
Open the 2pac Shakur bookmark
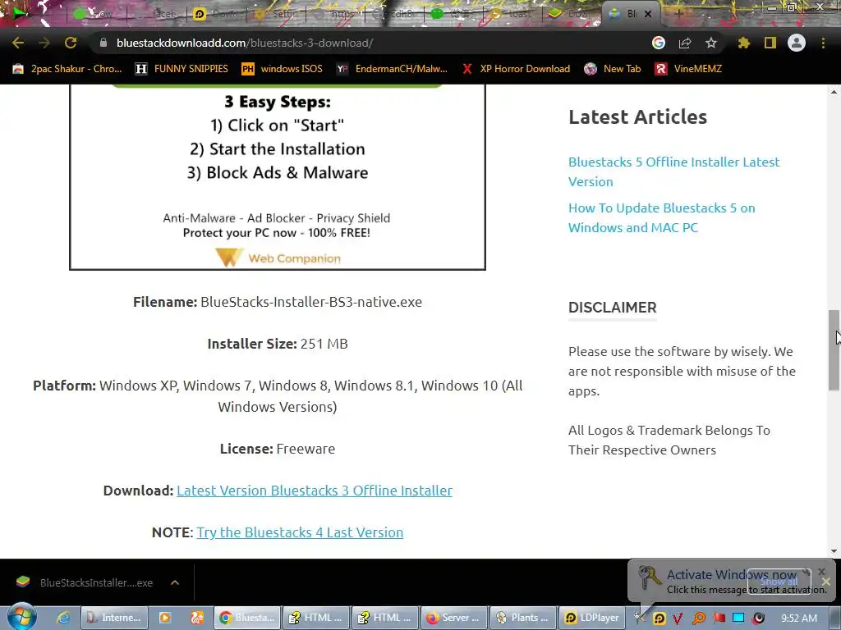pyautogui.click(x=67, y=69)
